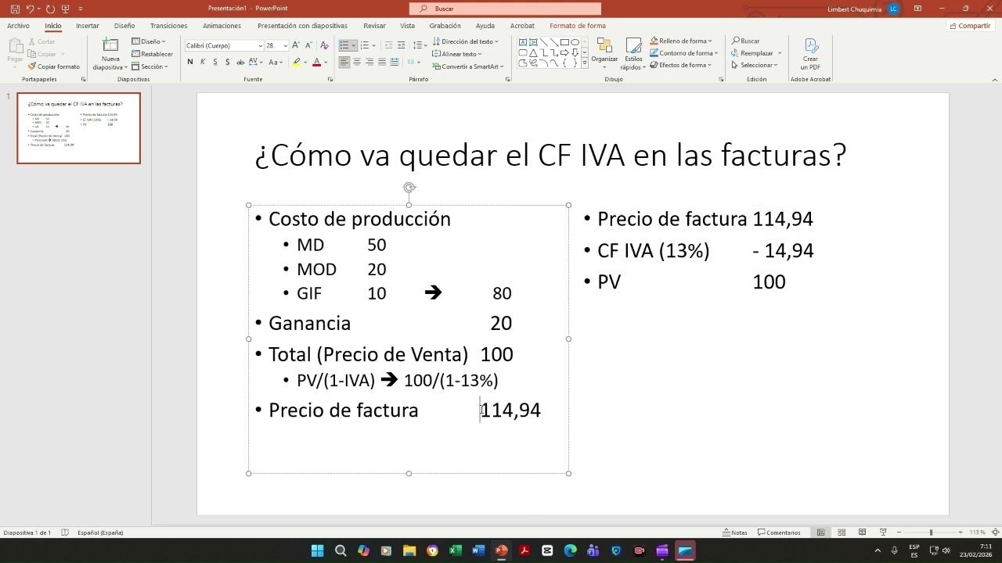Screen dimensions: 1002x563
Task: Open Organizar arrange menu
Action: [x=604, y=52]
